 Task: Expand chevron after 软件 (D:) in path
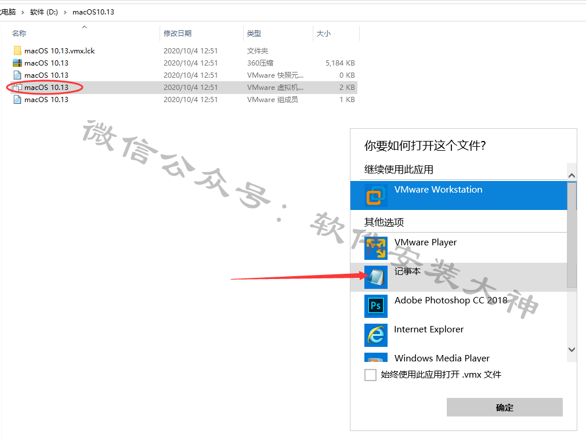pos(65,12)
